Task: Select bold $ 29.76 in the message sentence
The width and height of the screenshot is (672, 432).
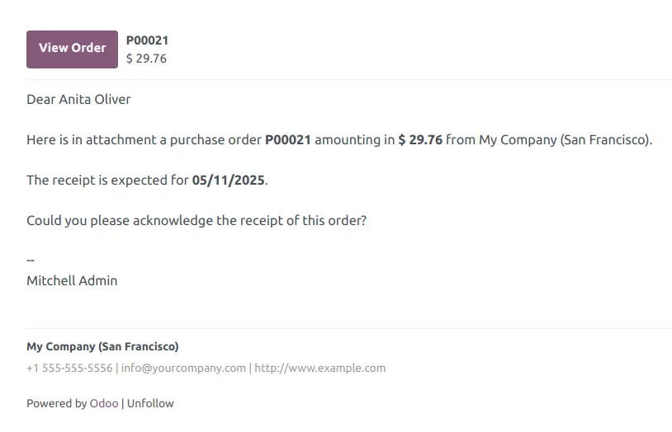Action: 420,139
